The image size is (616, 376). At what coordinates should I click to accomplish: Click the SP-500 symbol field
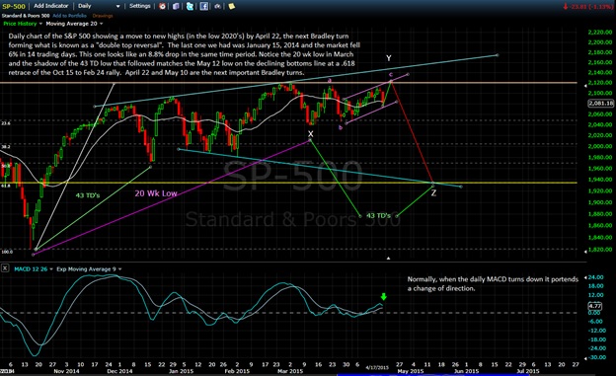[14, 6]
